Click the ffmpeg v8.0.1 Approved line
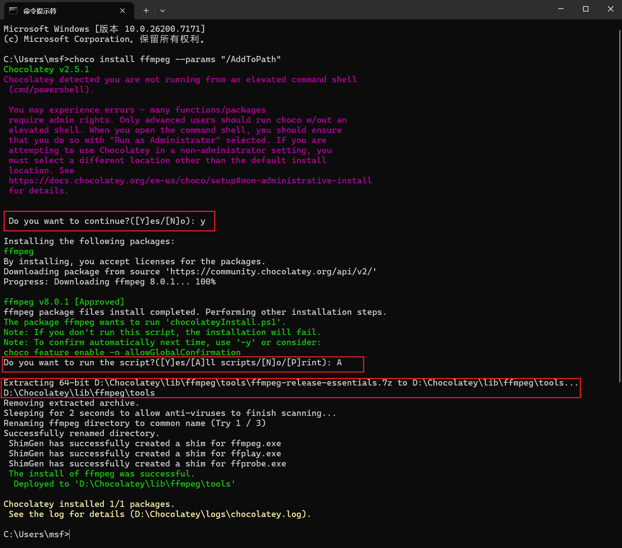Screen dimensions: 622x548 (x=63, y=301)
